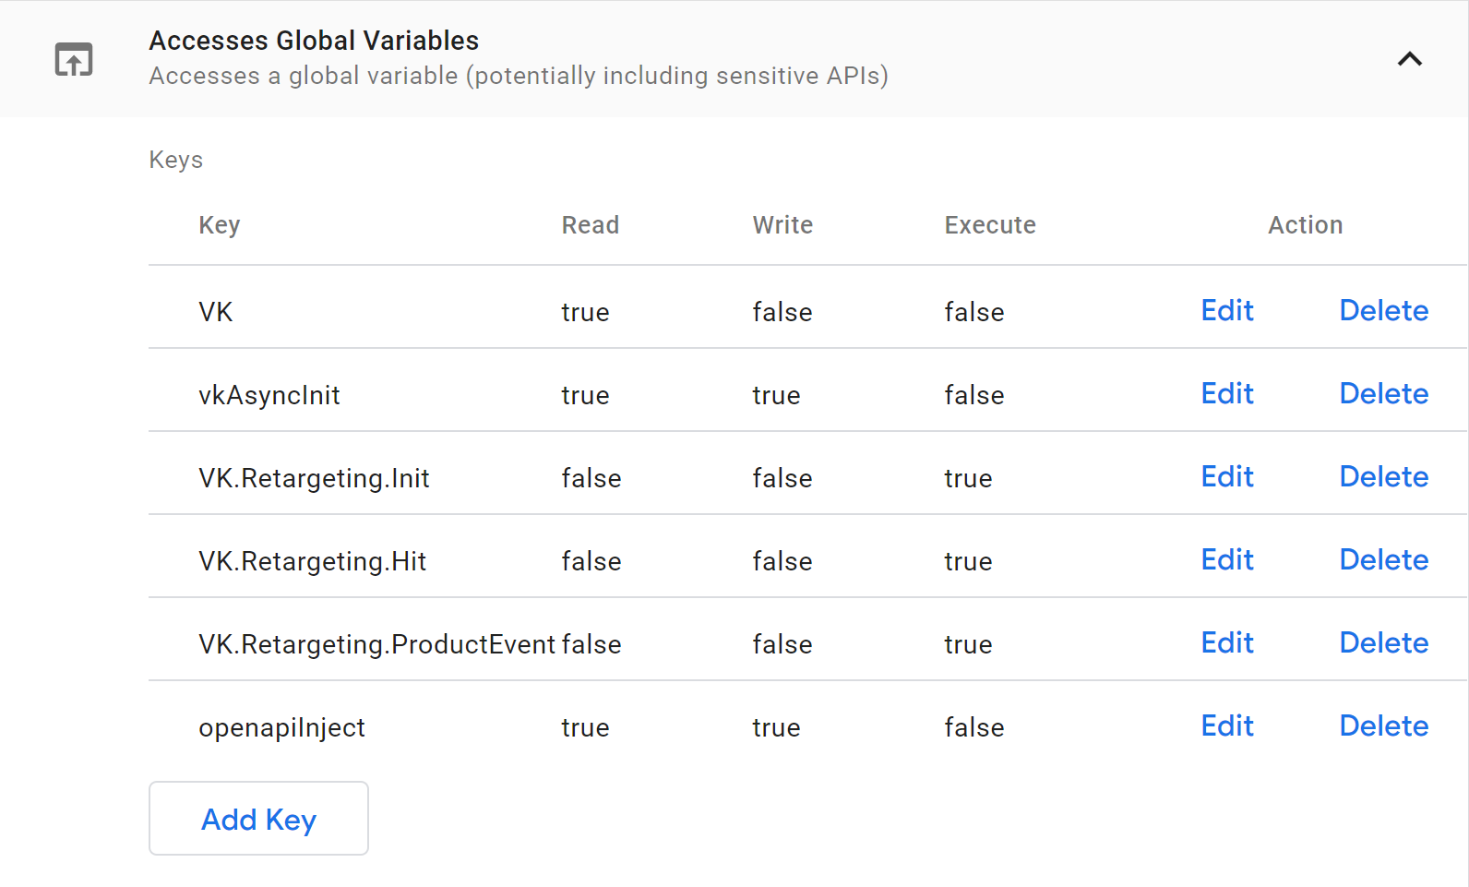Delete the VK key
Image resolution: width=1469 pixels, height=887 pixels.
coord(1383,311)
